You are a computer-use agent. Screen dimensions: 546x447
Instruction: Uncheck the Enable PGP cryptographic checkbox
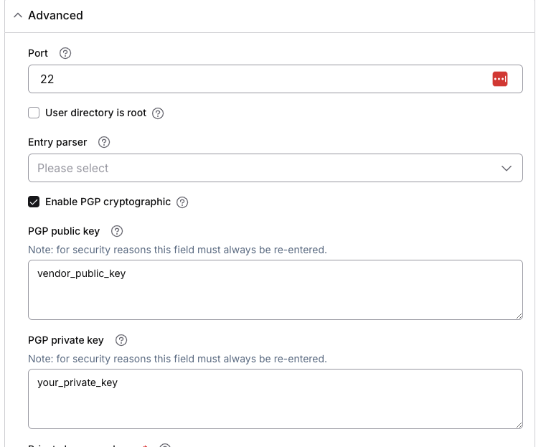coord(34,202)
